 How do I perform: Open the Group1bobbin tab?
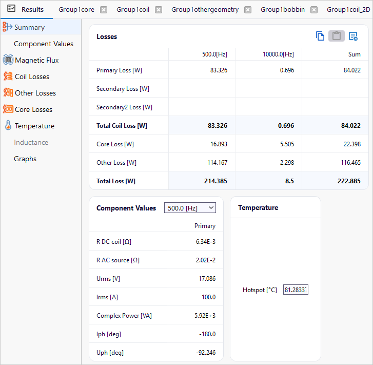click(283, 10)
